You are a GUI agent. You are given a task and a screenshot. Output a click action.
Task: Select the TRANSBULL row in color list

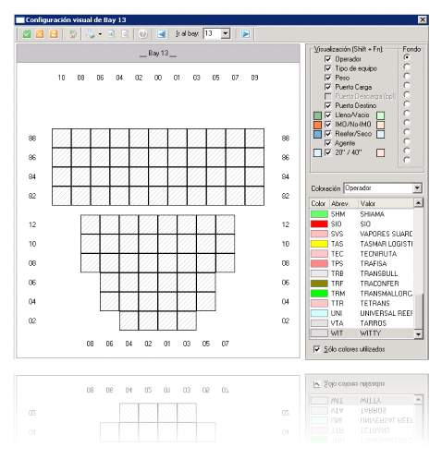[x=362, y=273]
